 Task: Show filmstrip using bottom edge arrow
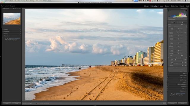click(95, 105)
